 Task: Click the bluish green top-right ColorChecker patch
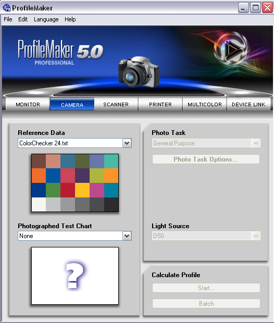111,161
